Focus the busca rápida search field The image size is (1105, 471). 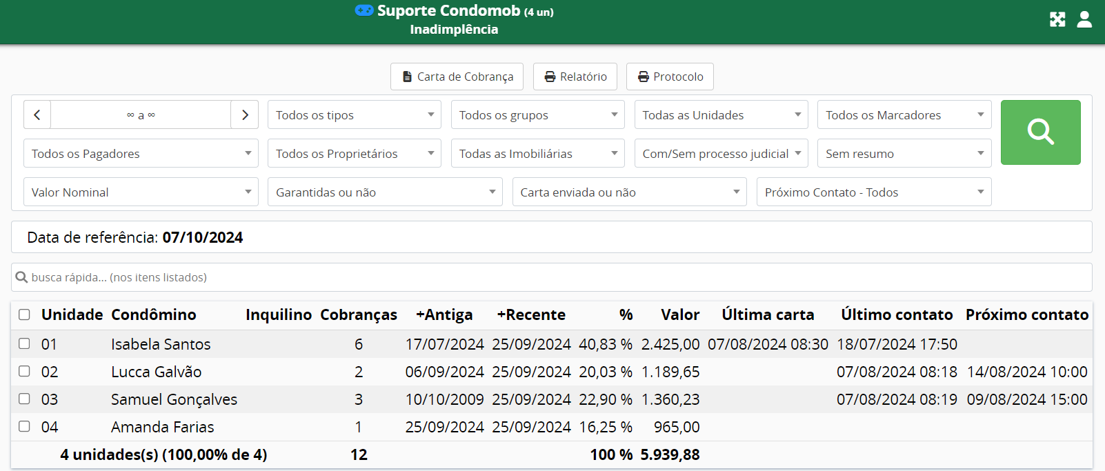coord(552,277)
